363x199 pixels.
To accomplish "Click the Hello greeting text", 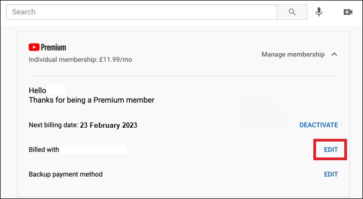I will [x=37, y=90].
